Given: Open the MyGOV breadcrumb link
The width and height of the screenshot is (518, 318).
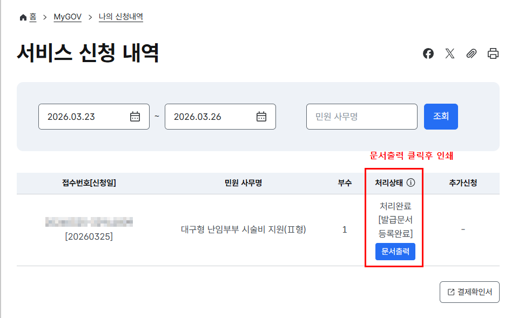Looking at the screenshot, I should tap(67, 16).
